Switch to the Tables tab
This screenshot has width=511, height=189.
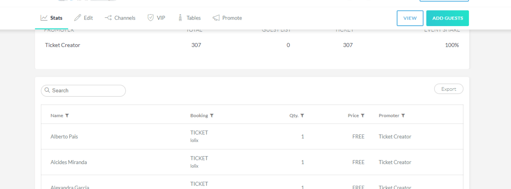tap(193, 18)
